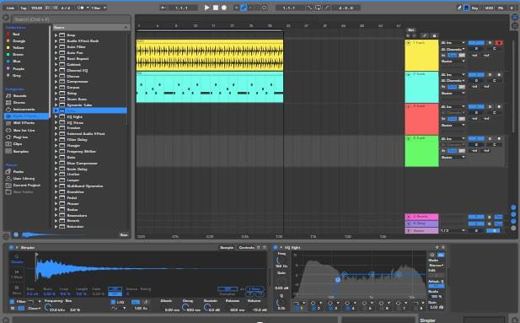This screenshot has height=323, width=520.
Task: Toggle browser preview headphone button
Action: click(15, 234)
